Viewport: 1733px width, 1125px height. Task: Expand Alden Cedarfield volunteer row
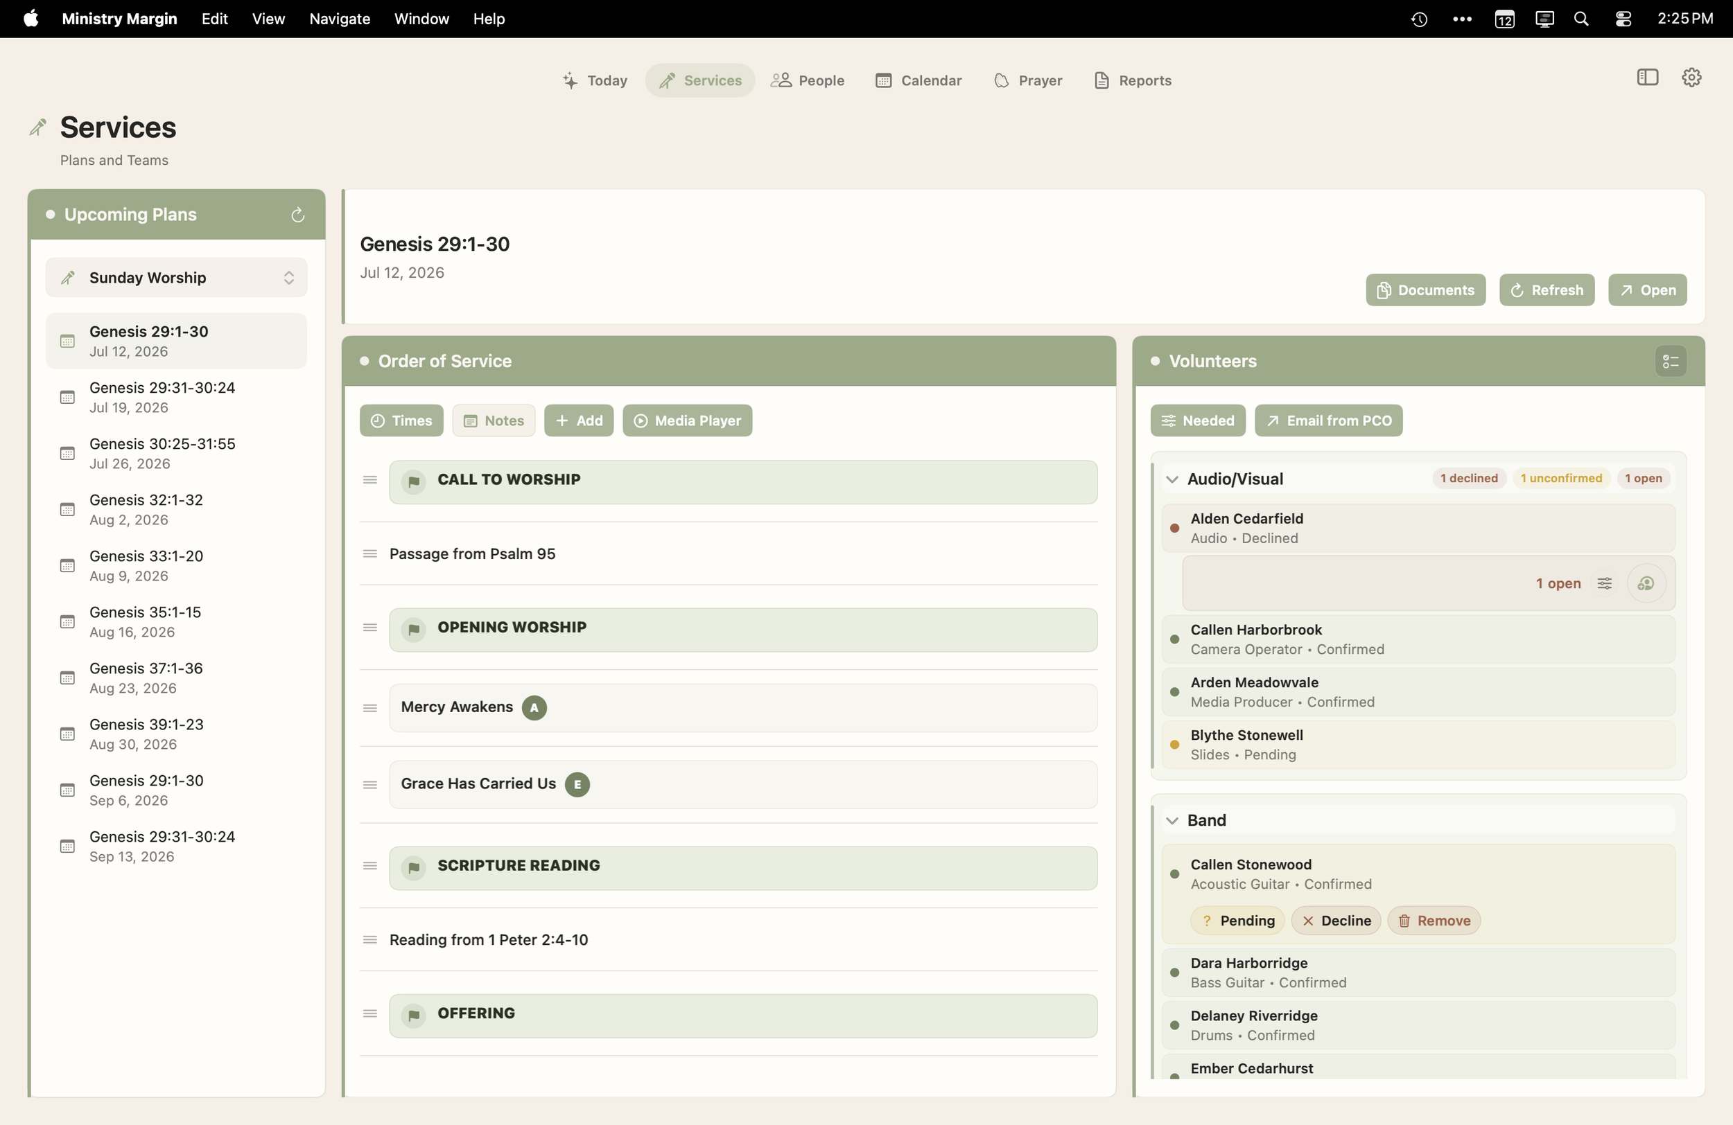[x=1418, y=529]
